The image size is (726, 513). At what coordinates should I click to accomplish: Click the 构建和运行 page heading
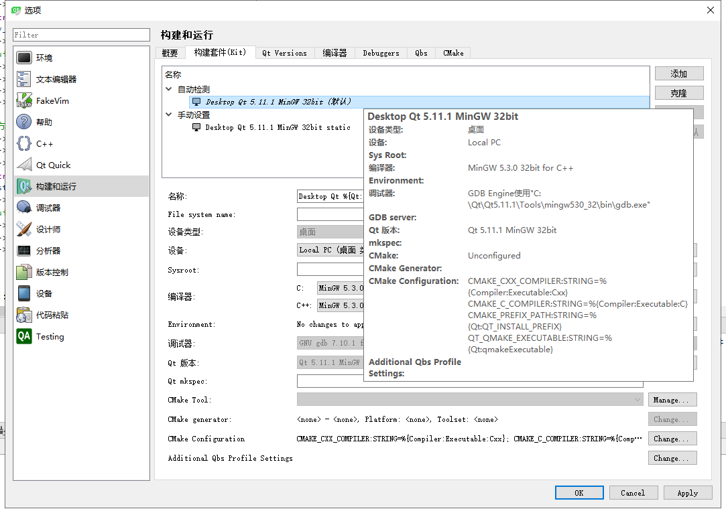[x=187, y=35]
